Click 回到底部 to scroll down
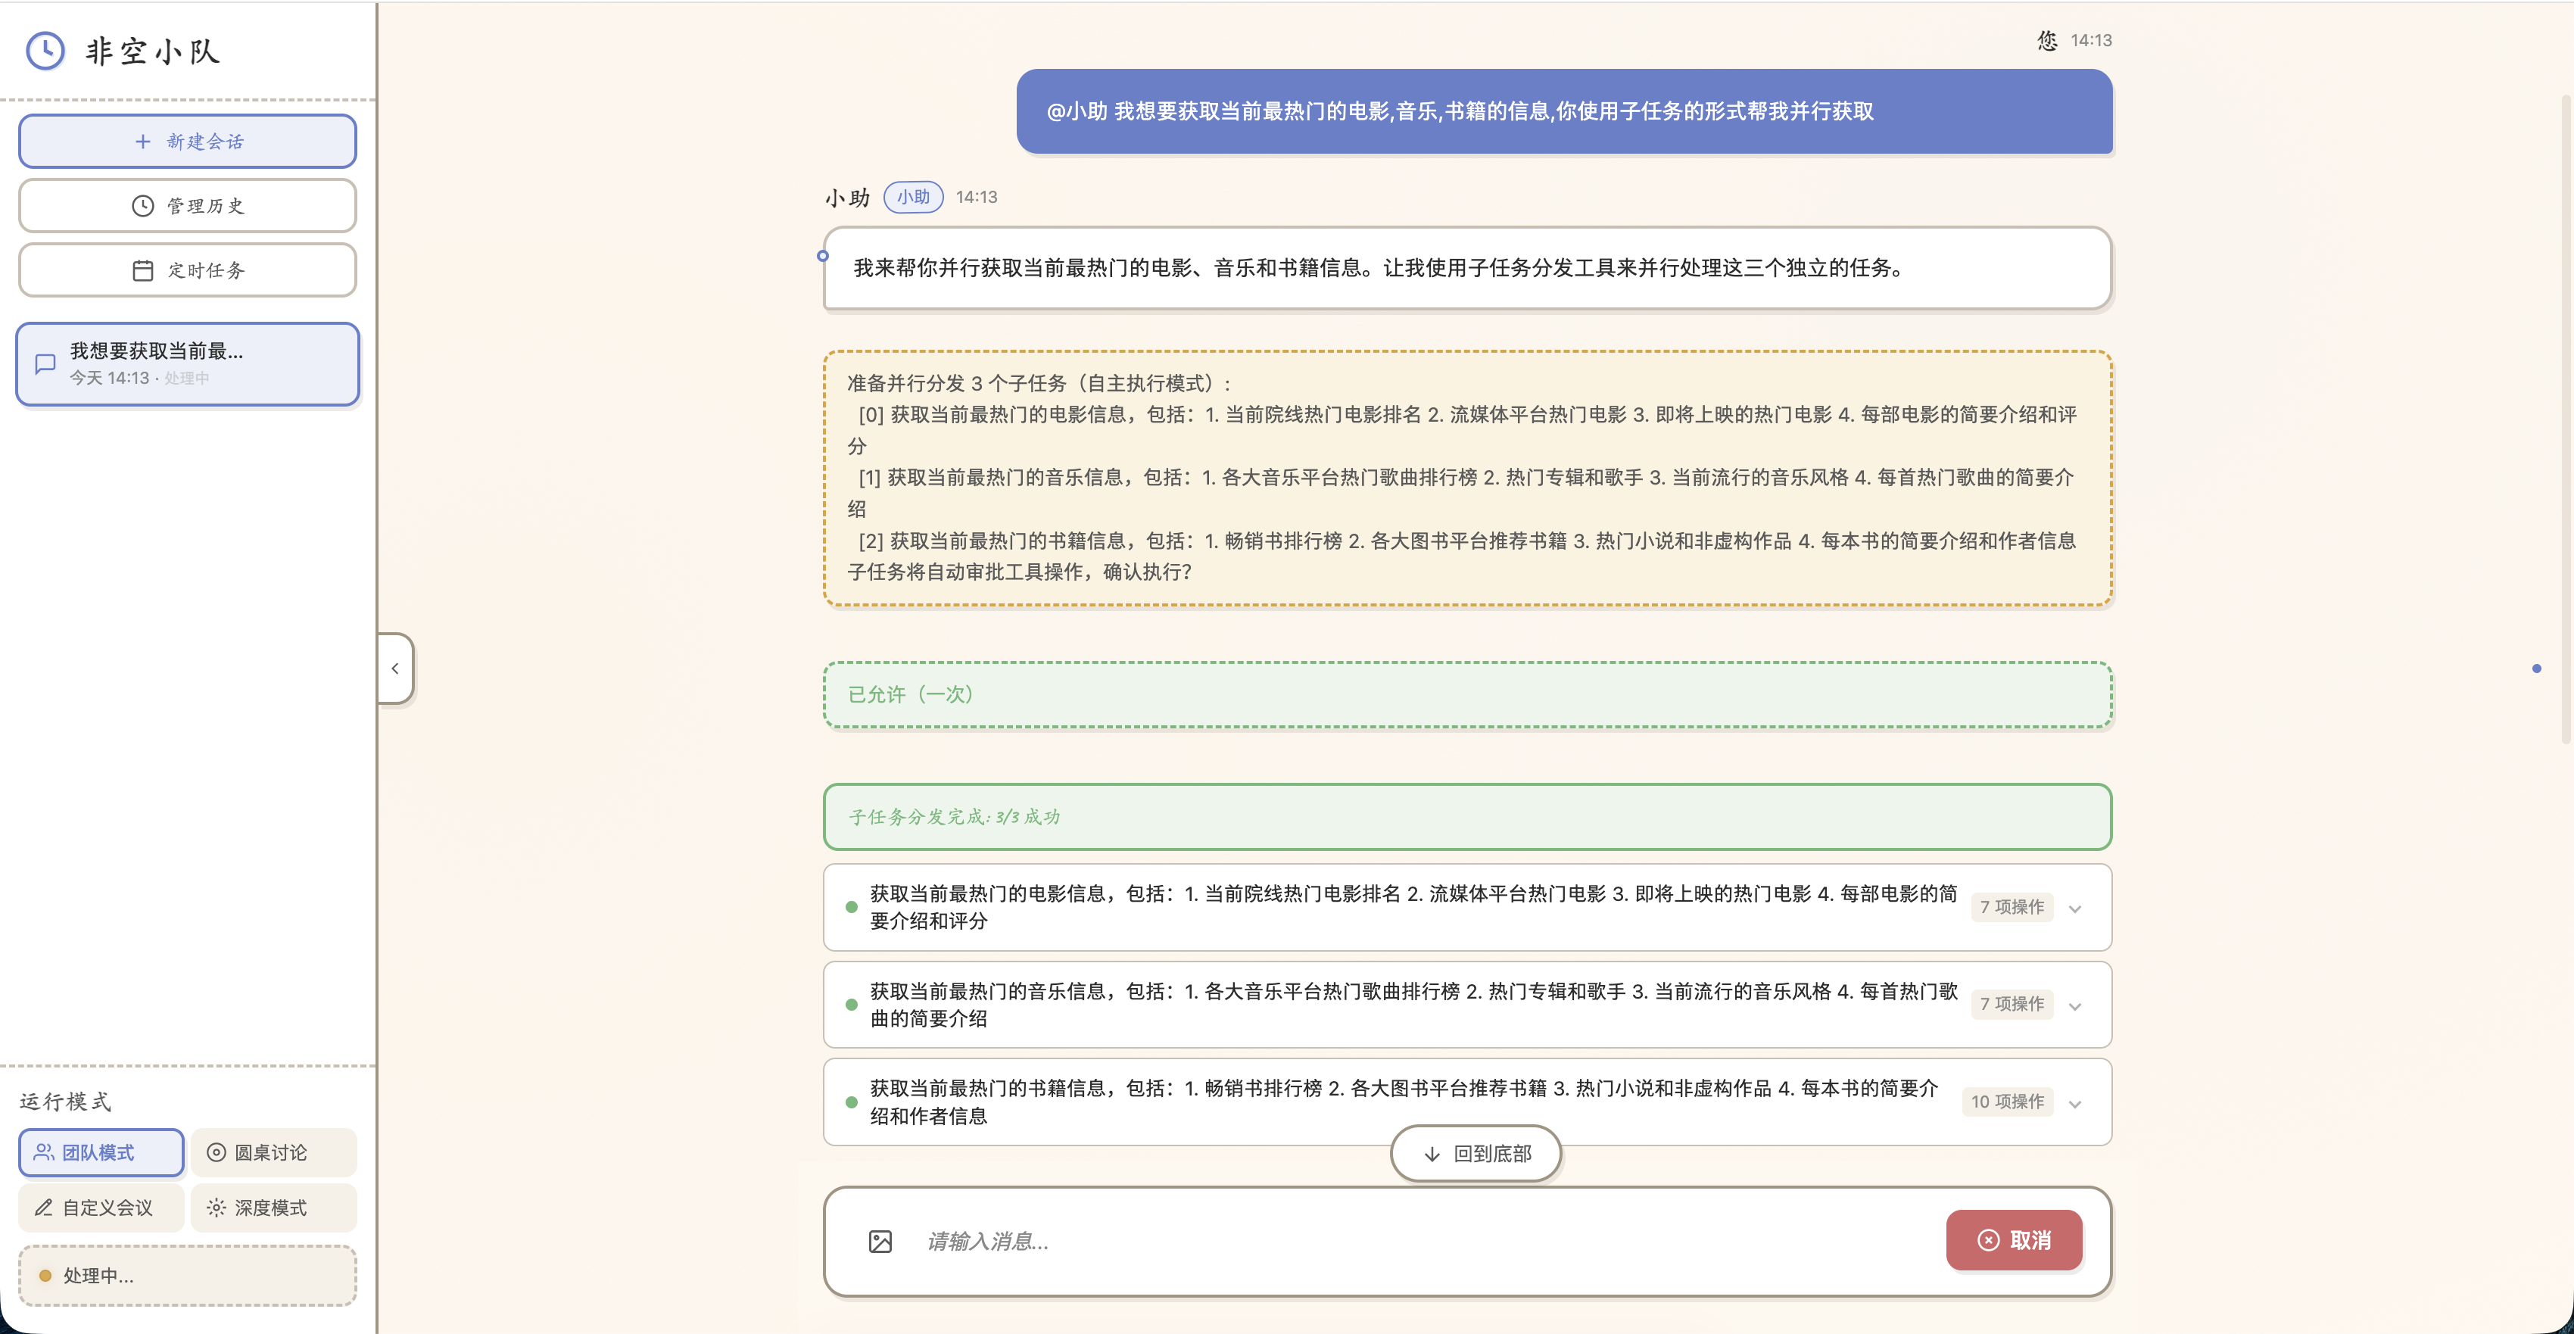This screenshot has width=2574, height=1334. [1475, 1152]
